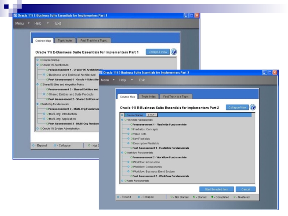Expand the Workflow: Introduction node
Viewport: 288px width, 216px height.
pyautogui.click(x=129, y=162)
